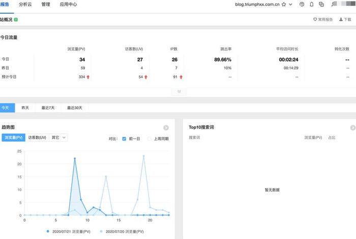Star the blog.triumphxx.com.cn site as favorite
This screenshot has width=356, height=239.
(x=284, y=4)
